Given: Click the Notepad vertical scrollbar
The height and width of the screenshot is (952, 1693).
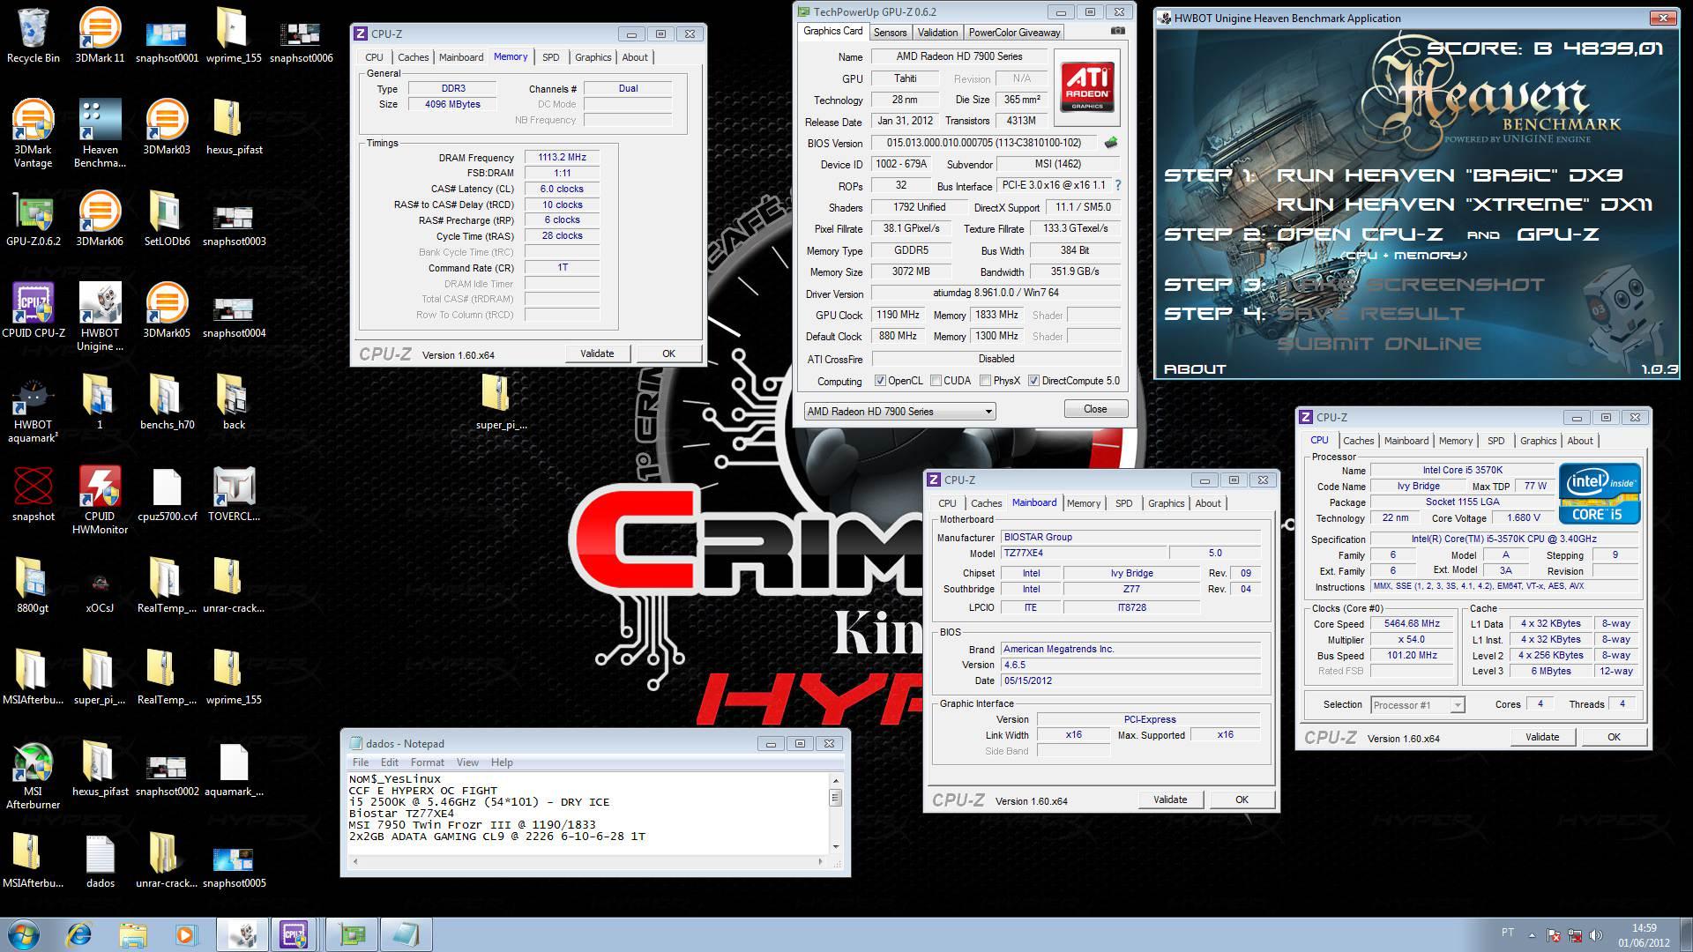Looking at the screenshot, I should tap(835, 814).
